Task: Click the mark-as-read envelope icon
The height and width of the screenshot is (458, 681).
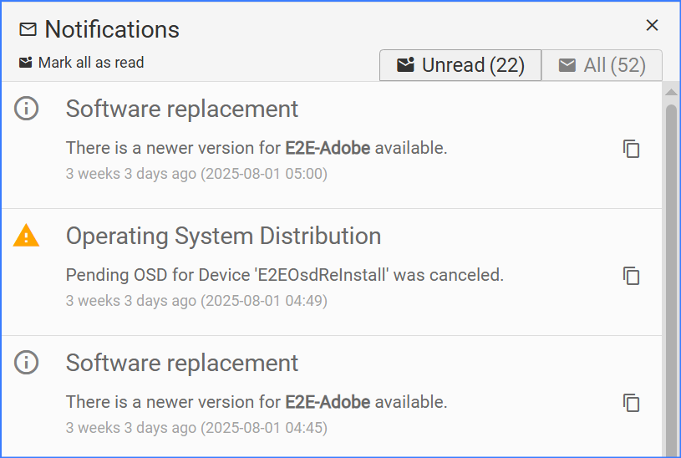Action: tap(26, 63)
